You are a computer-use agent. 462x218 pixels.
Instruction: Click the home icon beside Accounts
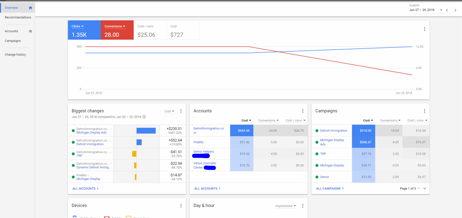pyautogui.click(x=31, y=31)
